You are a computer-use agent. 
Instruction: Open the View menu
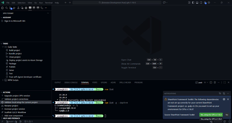pos(30,3)
